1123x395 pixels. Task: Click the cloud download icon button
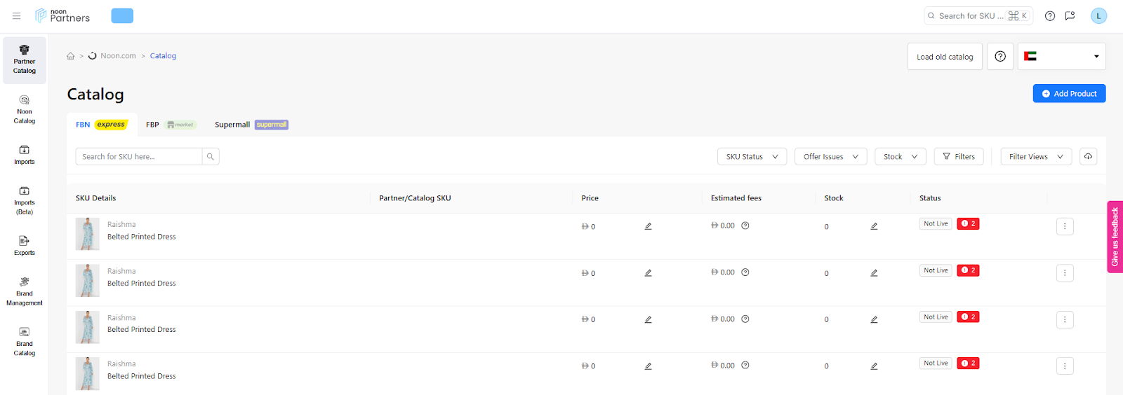(x=1088, y=157)
